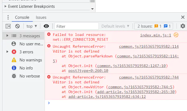
Task: Filter the console by No warnings
Action: point(31,60)
